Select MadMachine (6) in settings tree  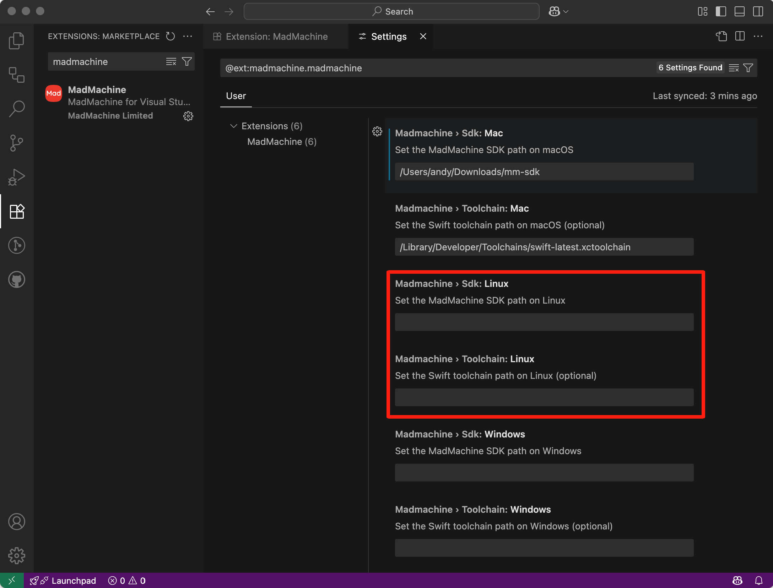[x=282, y=142]
